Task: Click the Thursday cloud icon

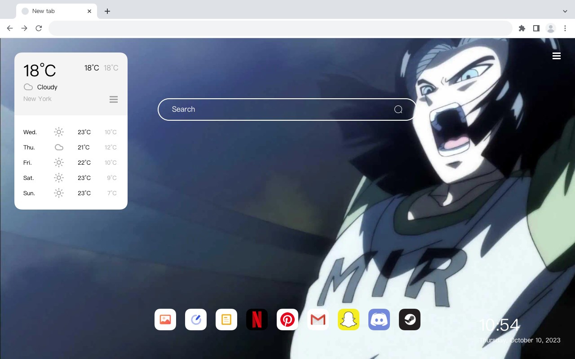Action: coord(59,147)
